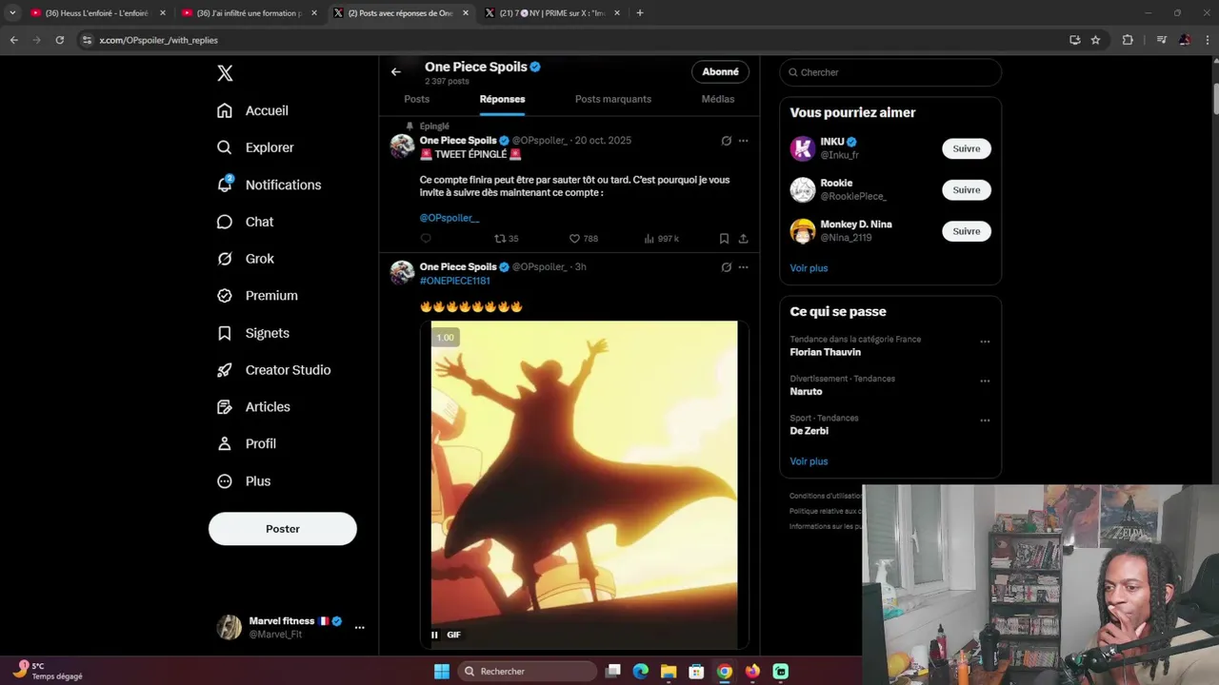Open the Naruto trend

(806, 391)
